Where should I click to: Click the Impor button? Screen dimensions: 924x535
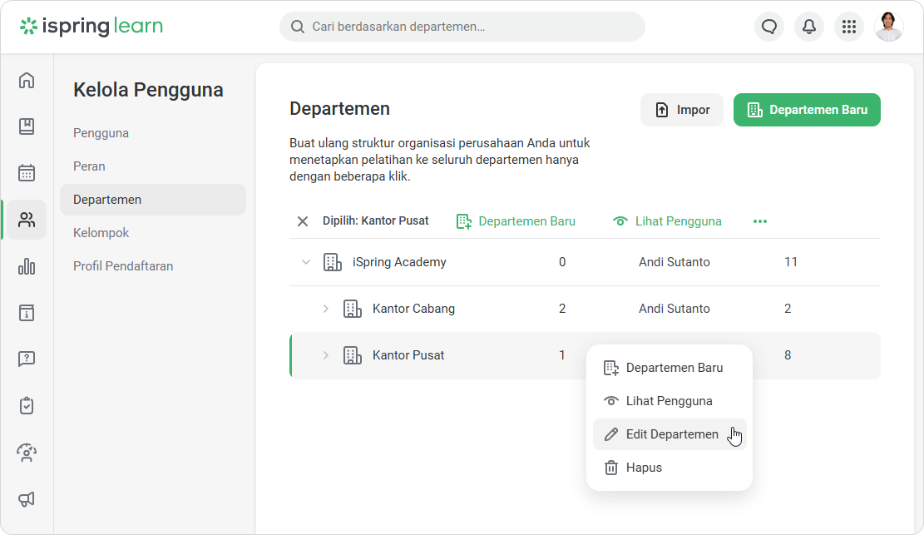[682, 110]
